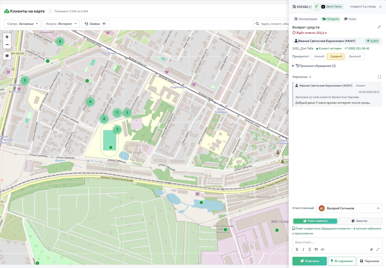This screenshot has width=386, height=268.
Task: Click the phone call icon in ticket header
Action: point(316,7)
